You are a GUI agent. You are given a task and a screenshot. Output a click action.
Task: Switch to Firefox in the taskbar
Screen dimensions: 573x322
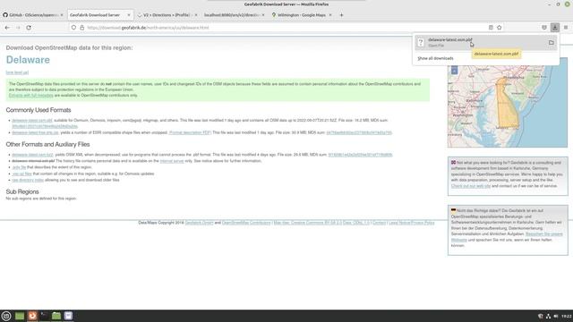(x=32, y=316)
